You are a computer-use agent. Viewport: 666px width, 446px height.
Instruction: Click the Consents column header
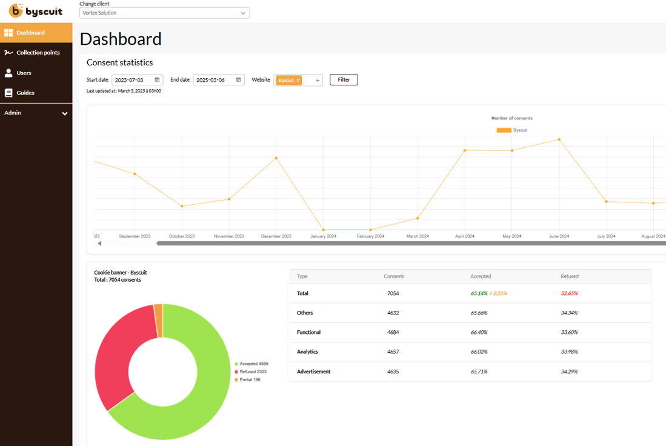coord(394,276)
